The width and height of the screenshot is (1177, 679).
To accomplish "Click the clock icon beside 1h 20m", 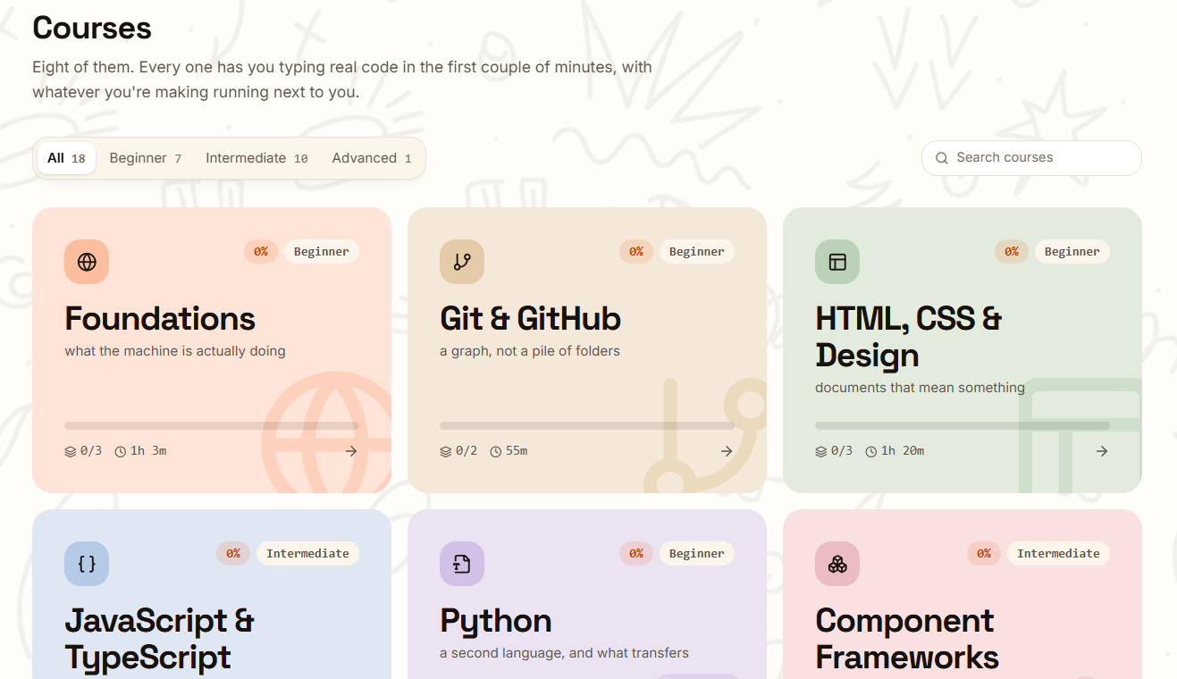I will coord(871,451).
